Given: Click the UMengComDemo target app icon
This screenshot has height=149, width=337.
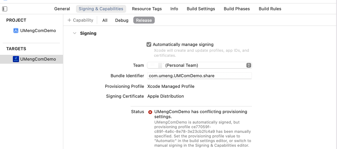Looking at the screenshot, I should (x=16, y=59).
